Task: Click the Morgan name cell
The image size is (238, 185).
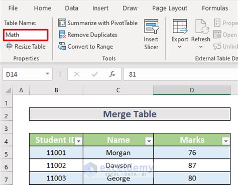Action: click(x=118, y=152)
